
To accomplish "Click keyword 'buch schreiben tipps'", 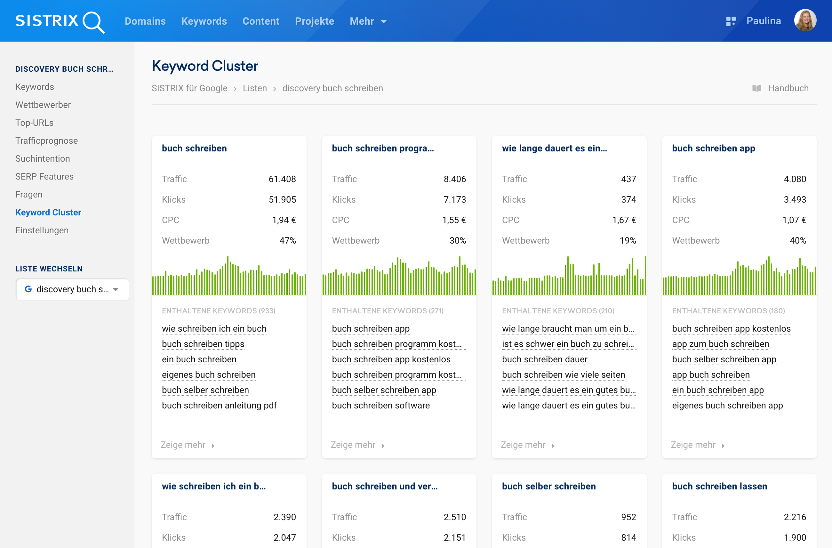I will point(203,344).
